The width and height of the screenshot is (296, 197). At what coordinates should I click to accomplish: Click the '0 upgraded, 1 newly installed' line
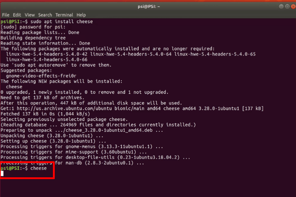[x=84, y=92]
